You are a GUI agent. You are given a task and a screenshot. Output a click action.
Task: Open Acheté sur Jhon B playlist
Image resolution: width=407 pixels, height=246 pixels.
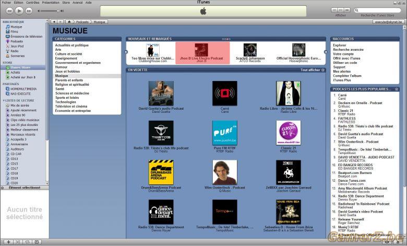point(23,77)
